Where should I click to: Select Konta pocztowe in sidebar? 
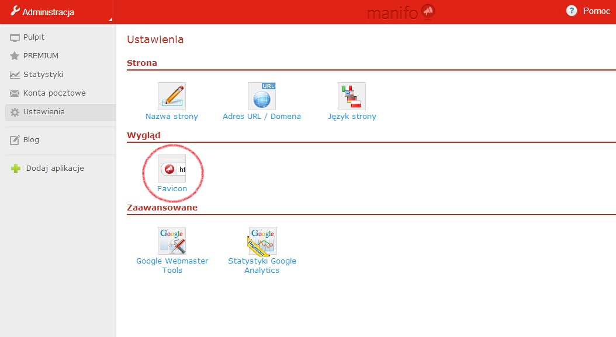pos(54,93)
